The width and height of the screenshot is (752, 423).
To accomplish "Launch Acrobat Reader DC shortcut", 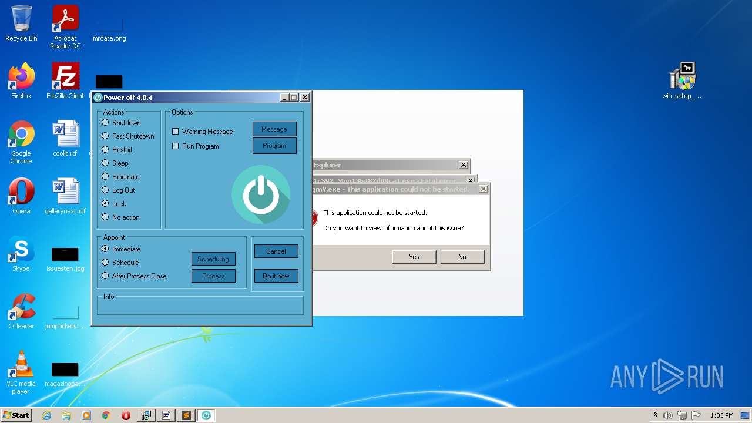I will click(x=65, y=27).
